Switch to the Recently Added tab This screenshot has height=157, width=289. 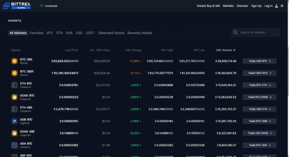pos(140,33)
